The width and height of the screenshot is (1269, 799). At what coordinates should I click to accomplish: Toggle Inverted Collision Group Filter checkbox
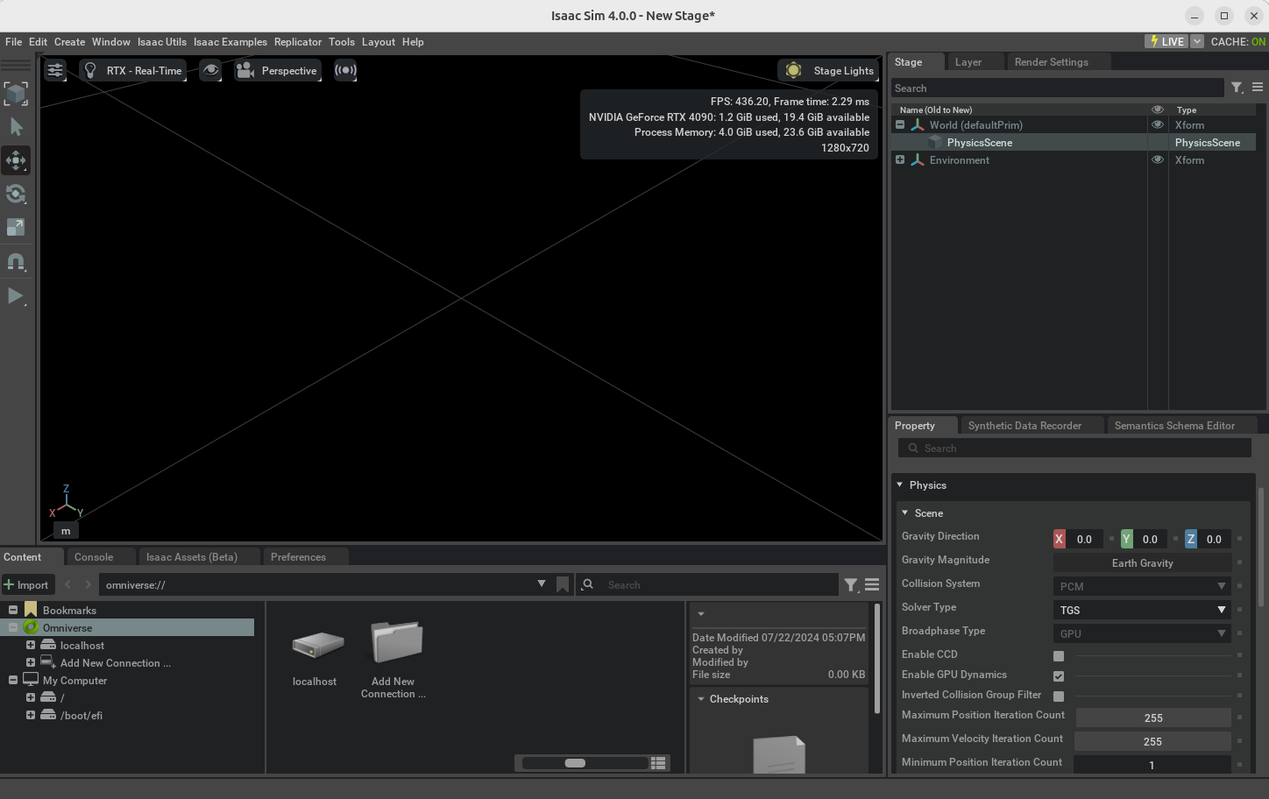click(x=1059, y=696)
